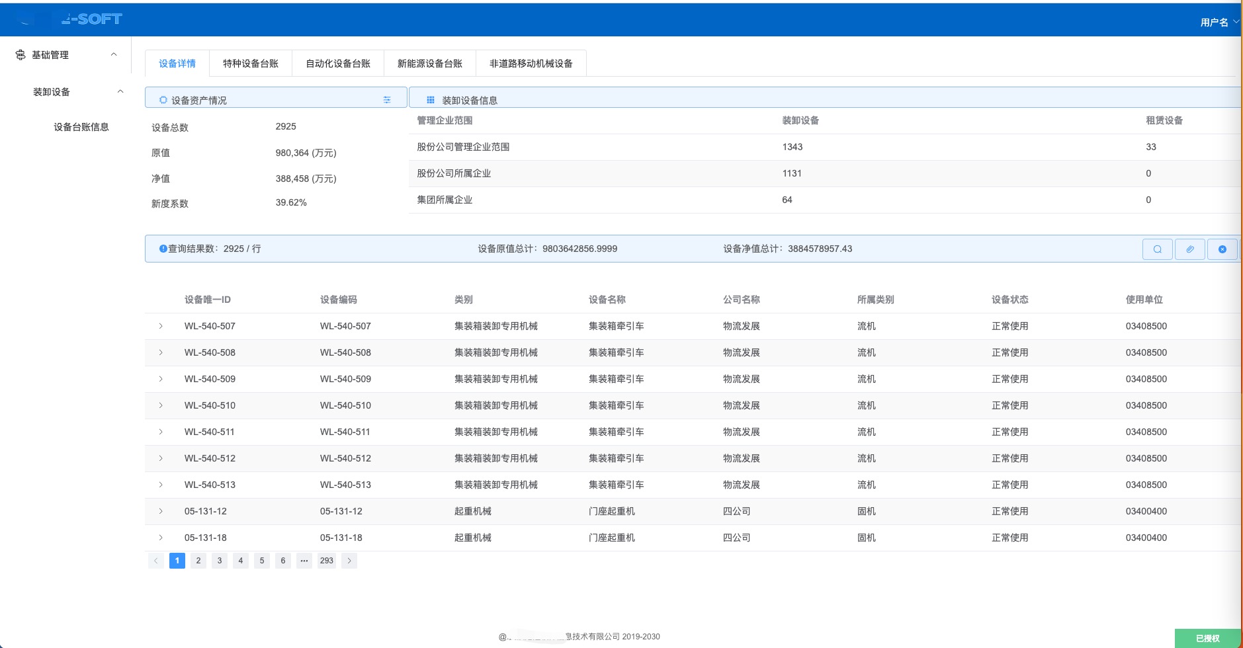Open the filter sliders icon in 设备资产情况 panel
The image size is (1243, 648).
(x=387, y=100)
